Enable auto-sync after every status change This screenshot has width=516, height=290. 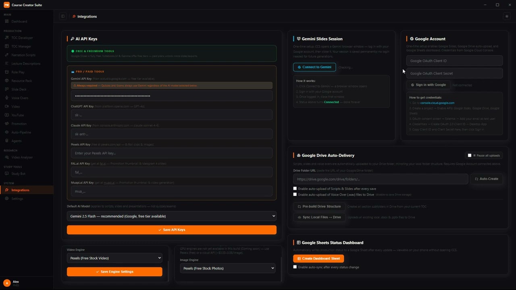point(295,267)
